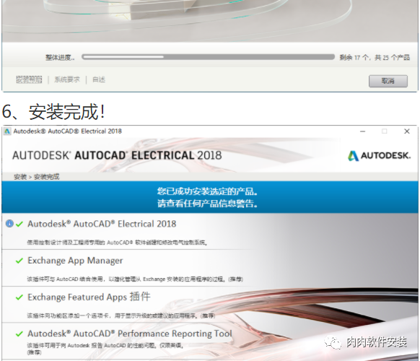This screenshot has width=420, height=361.
Task: Click the 'AUTODESK AUTOCAD ELECTRICAL 2018' header title
Action: point(117,155)
